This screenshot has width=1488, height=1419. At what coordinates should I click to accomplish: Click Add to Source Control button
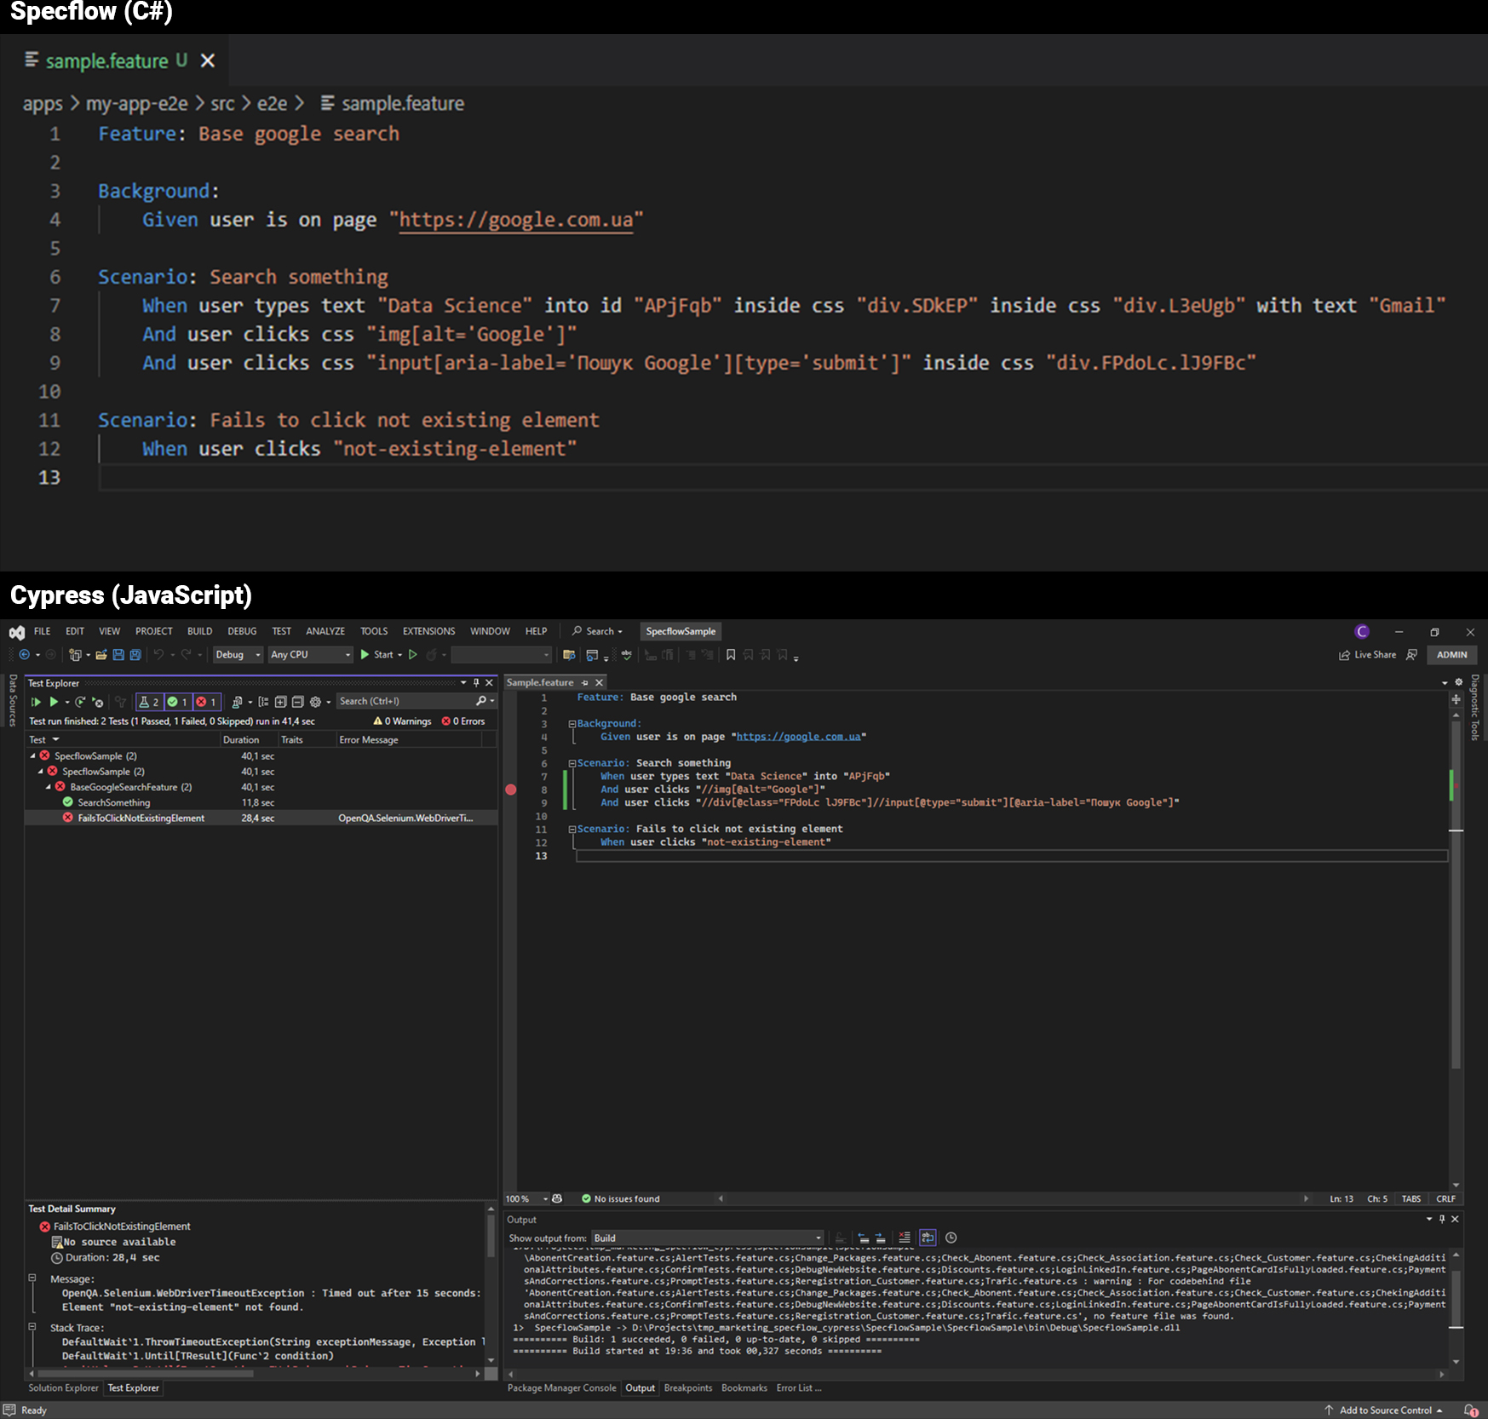(x=1383, y=1410)
